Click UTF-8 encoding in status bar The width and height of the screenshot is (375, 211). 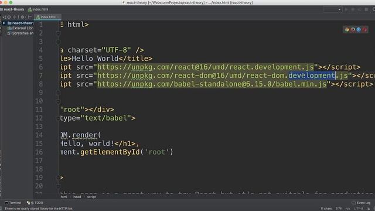(359, 209)
